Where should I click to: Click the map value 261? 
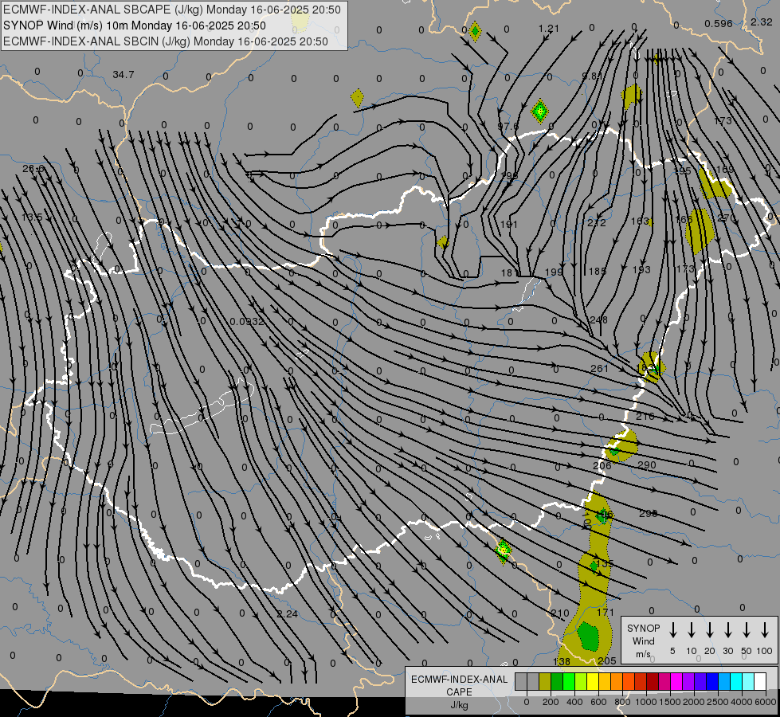[599, 368]
